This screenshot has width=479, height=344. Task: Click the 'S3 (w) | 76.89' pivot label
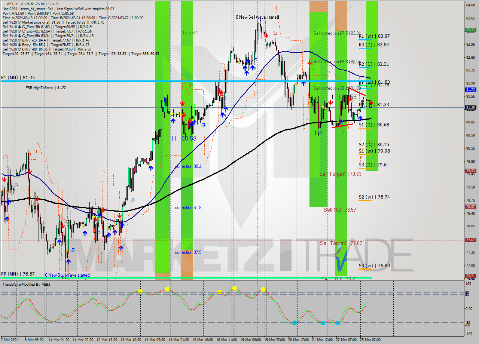click(374, 266)
